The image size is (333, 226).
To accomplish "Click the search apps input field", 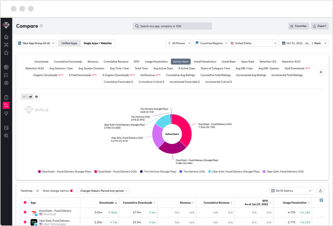I will (x=172, y=26).
